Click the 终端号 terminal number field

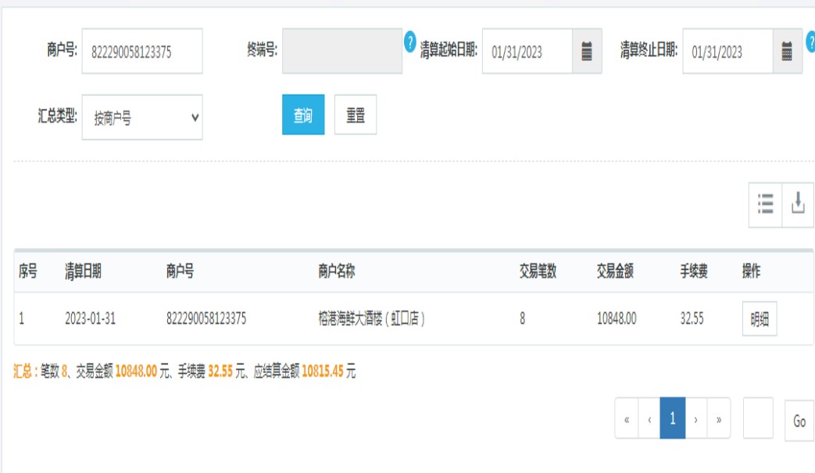341,52
